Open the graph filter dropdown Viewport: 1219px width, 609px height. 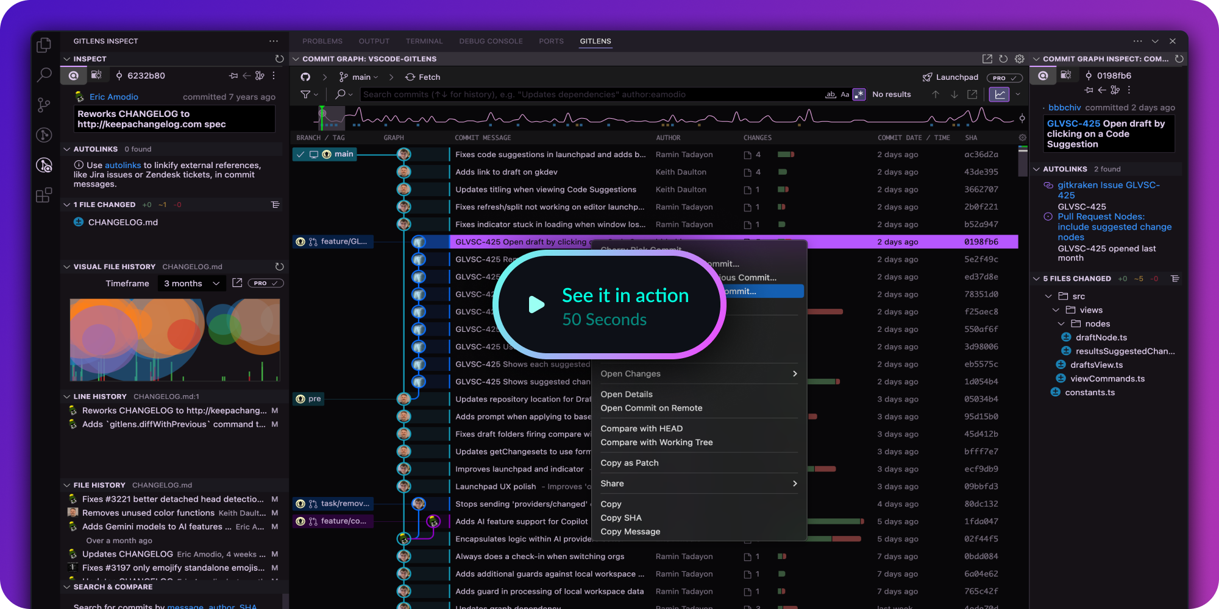[x=310, y=94]
